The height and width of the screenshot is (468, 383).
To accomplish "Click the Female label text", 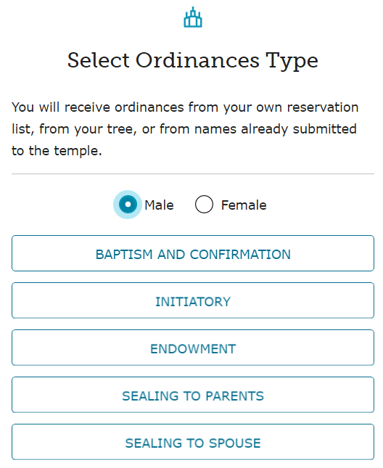I will [244, 205].
